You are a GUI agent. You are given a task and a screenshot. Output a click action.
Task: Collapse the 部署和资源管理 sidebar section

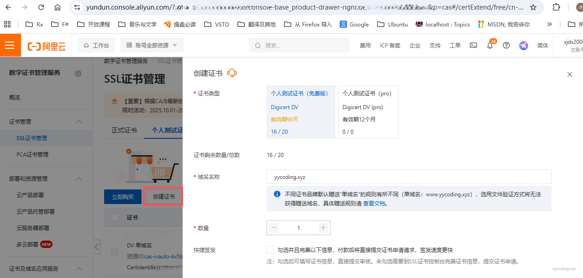tap(79, 179)
